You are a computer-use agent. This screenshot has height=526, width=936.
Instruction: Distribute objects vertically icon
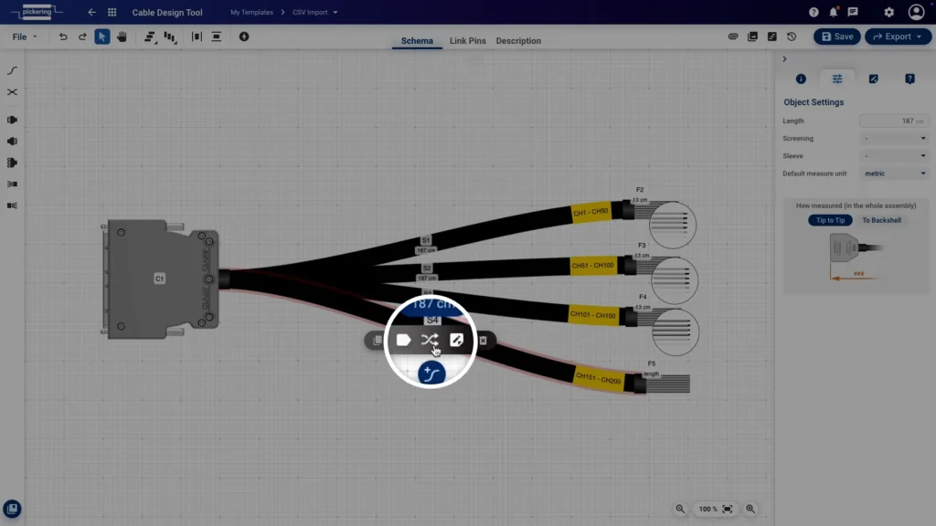tap(216, 37)
